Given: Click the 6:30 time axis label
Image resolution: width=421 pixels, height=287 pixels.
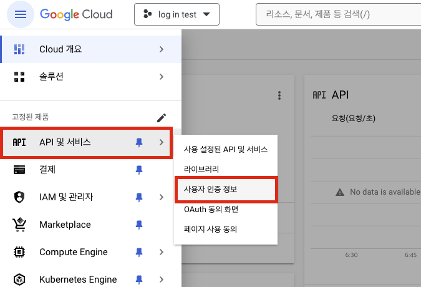Looking at the screenshot, I should (x=352, y=255).
